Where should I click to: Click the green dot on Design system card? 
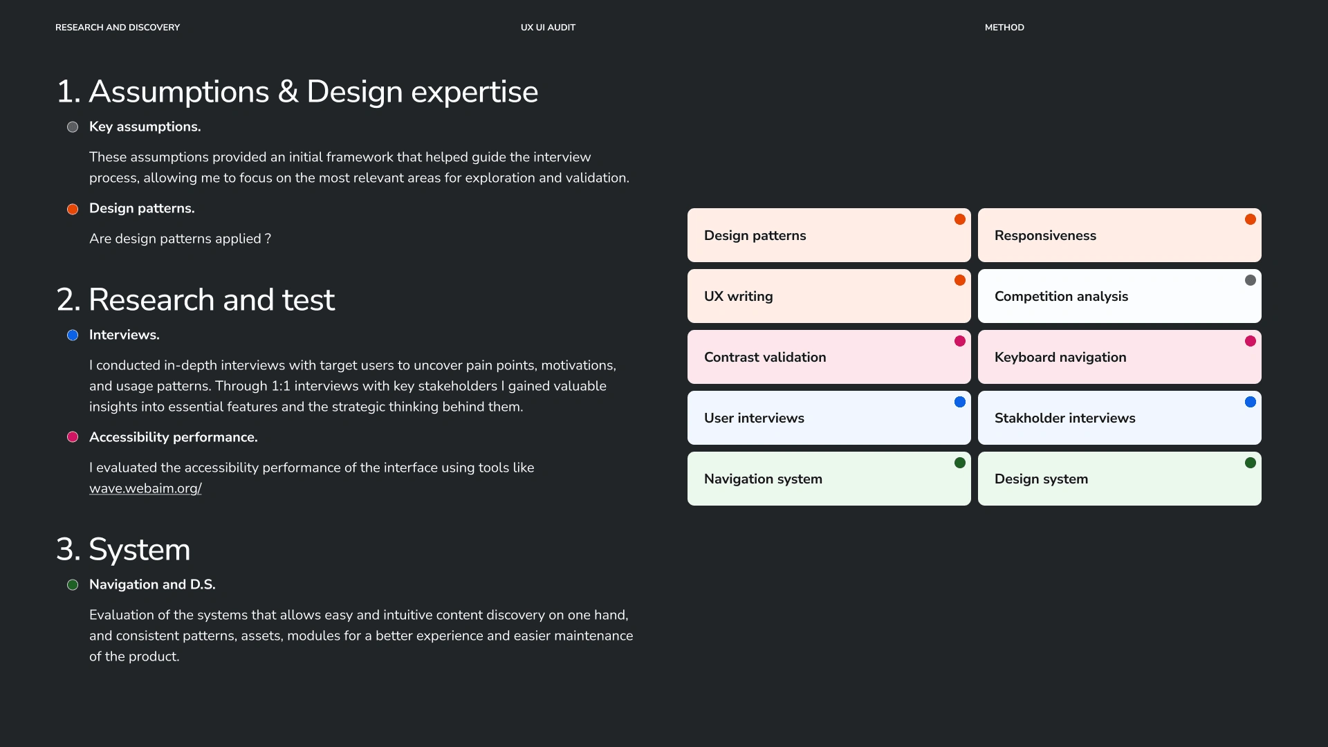point(1251,463)
